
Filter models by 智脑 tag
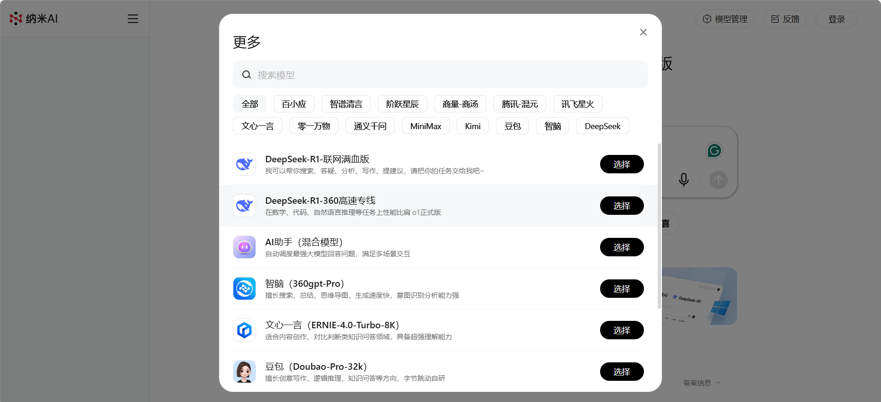point(553,126)
